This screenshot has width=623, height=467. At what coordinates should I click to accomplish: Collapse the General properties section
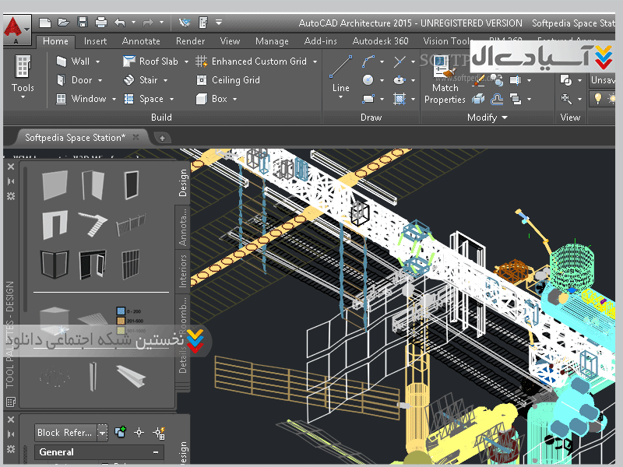coord(156,452)
